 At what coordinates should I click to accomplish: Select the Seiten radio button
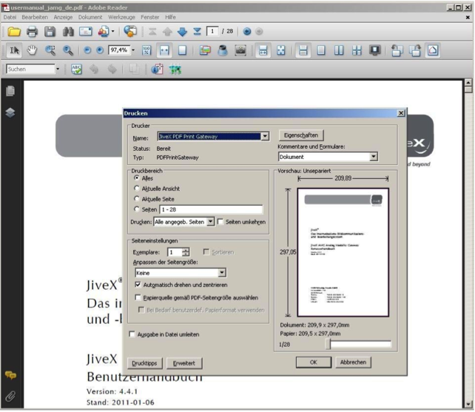click(x=137, y=209)
